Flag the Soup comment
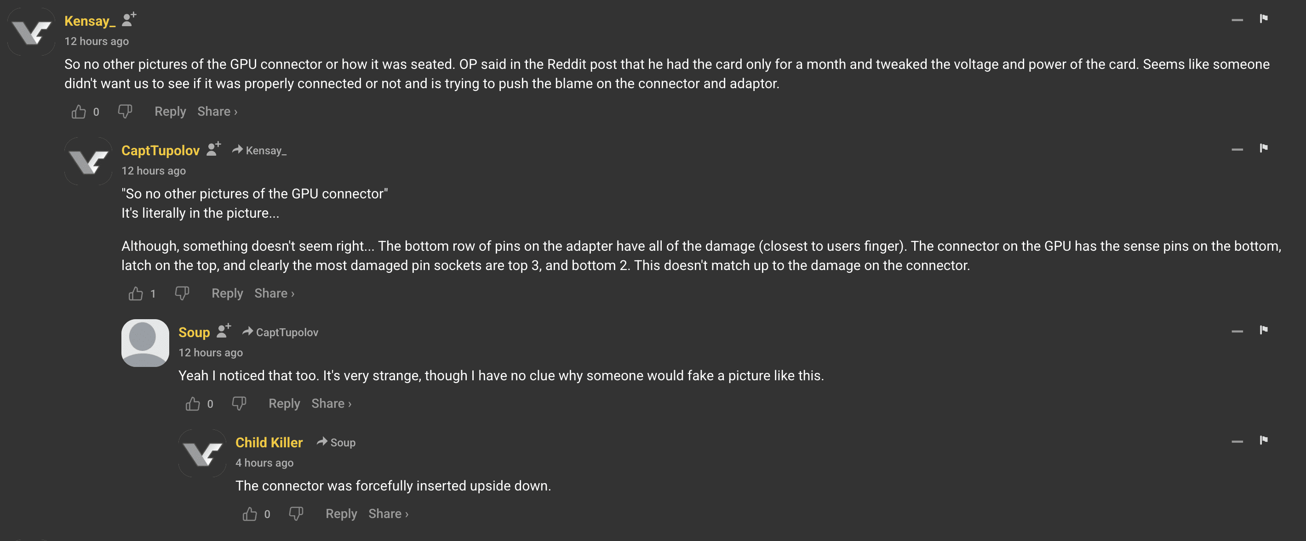1306x541 pixels. tap(1263, 330)
